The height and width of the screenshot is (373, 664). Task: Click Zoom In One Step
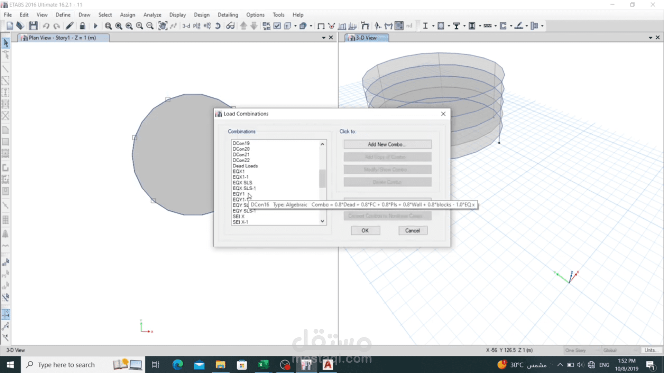pyautogui.click(x=139, y=26)
